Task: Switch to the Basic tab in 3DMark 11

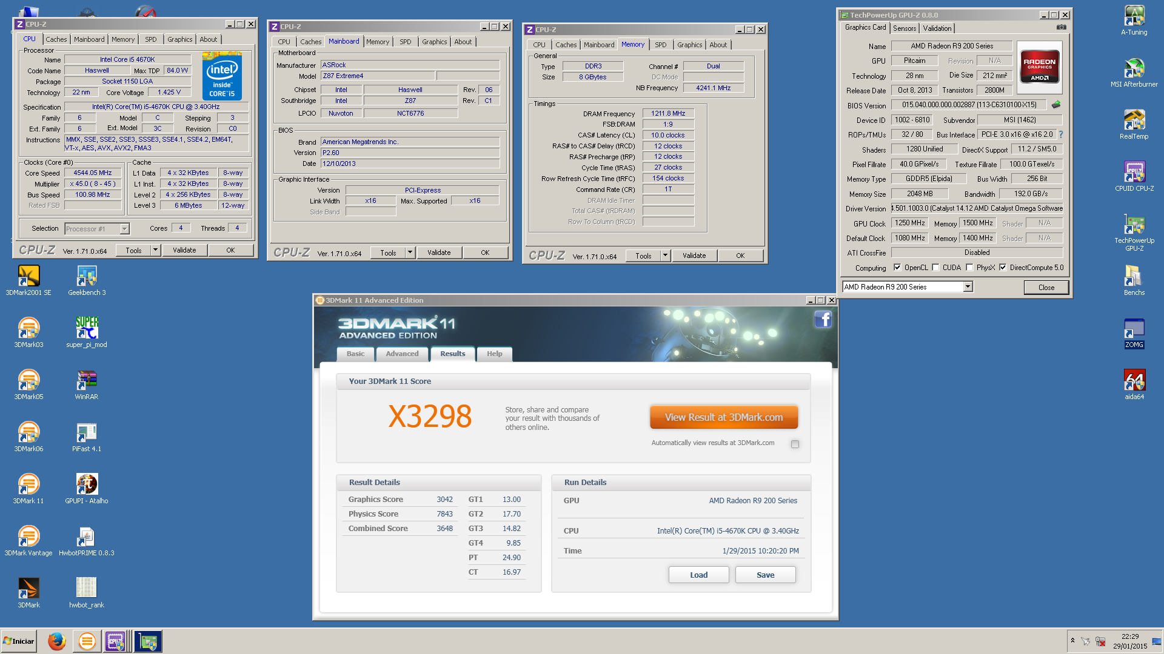Action: coord(355,354)
